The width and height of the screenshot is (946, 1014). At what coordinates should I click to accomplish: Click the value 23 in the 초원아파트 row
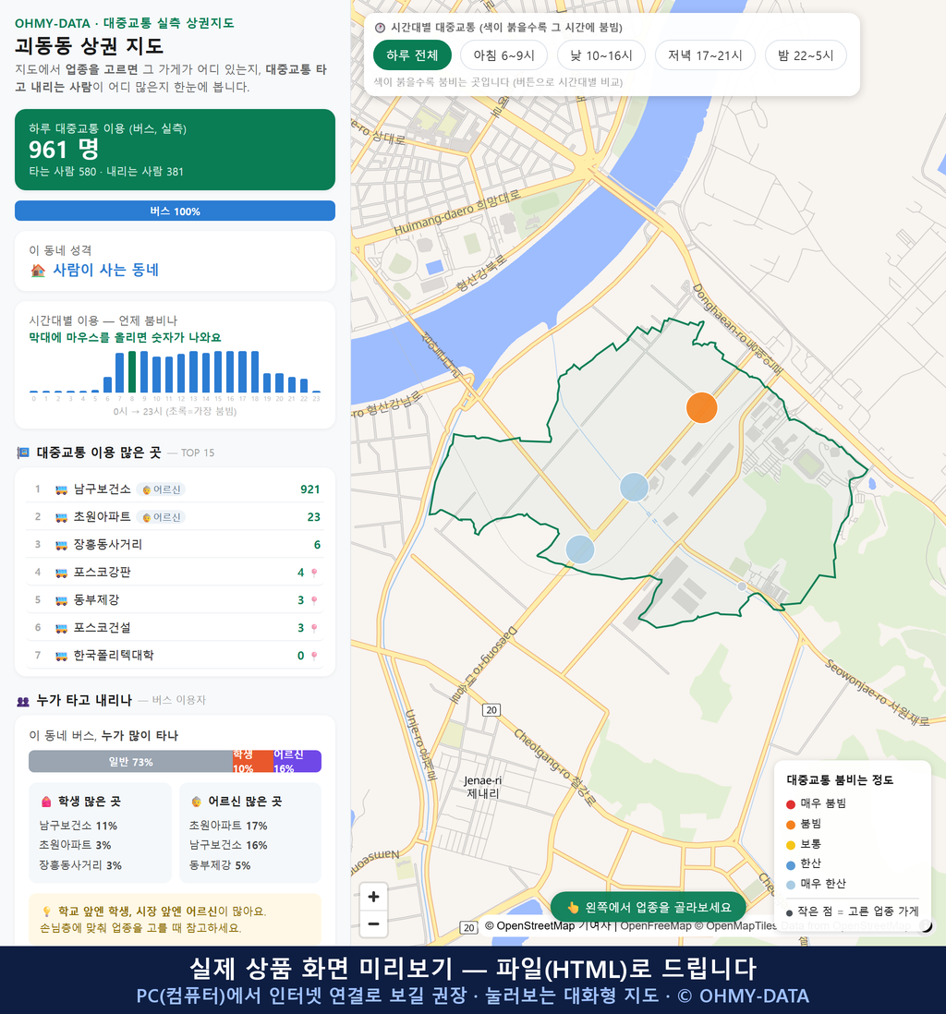[x=314, y=517]
